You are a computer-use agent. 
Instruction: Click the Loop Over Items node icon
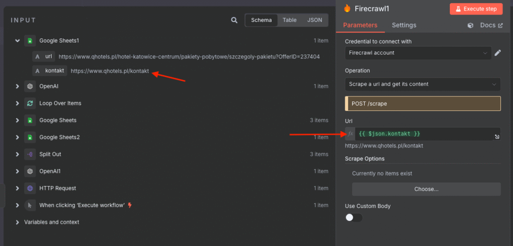pyautogui.click(x=30, y=103)
